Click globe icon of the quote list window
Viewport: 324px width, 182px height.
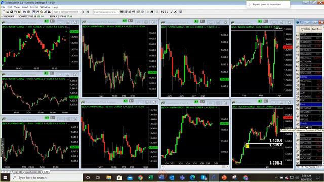tap(298, 22)
